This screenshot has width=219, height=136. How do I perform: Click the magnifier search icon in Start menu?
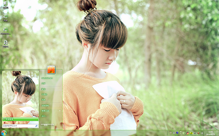tap(36, 126)
